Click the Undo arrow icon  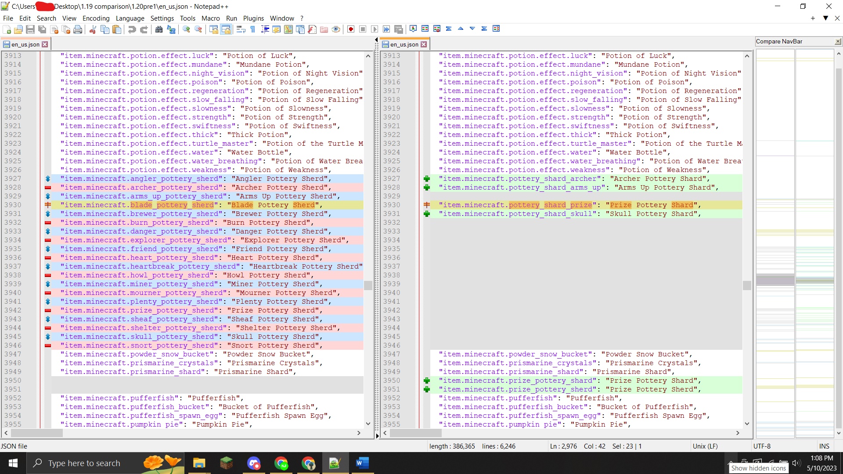click(x=132, y=29)
